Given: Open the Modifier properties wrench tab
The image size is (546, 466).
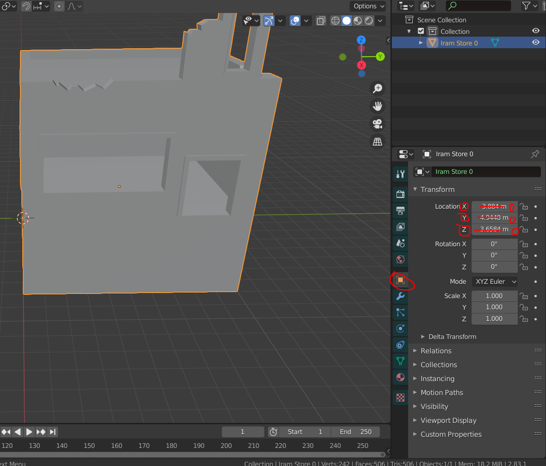Looking at the screenshot, I should (x=400, y=296).
